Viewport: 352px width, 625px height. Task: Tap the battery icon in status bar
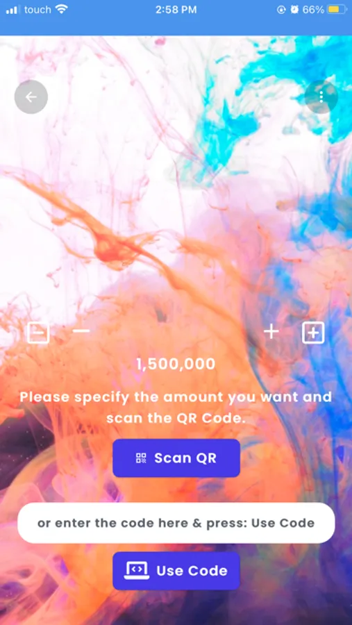point(337,10)
